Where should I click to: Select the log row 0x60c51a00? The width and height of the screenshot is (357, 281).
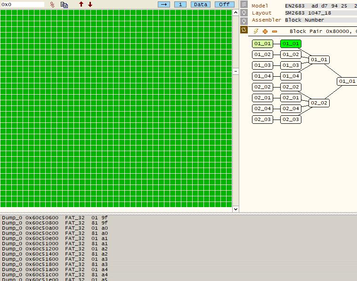[55, 270]
